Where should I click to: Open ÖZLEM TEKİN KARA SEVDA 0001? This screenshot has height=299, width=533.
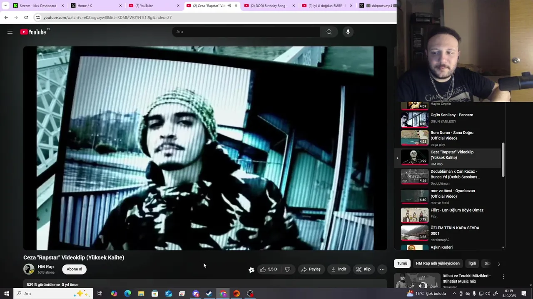click(x=449, y=234)
